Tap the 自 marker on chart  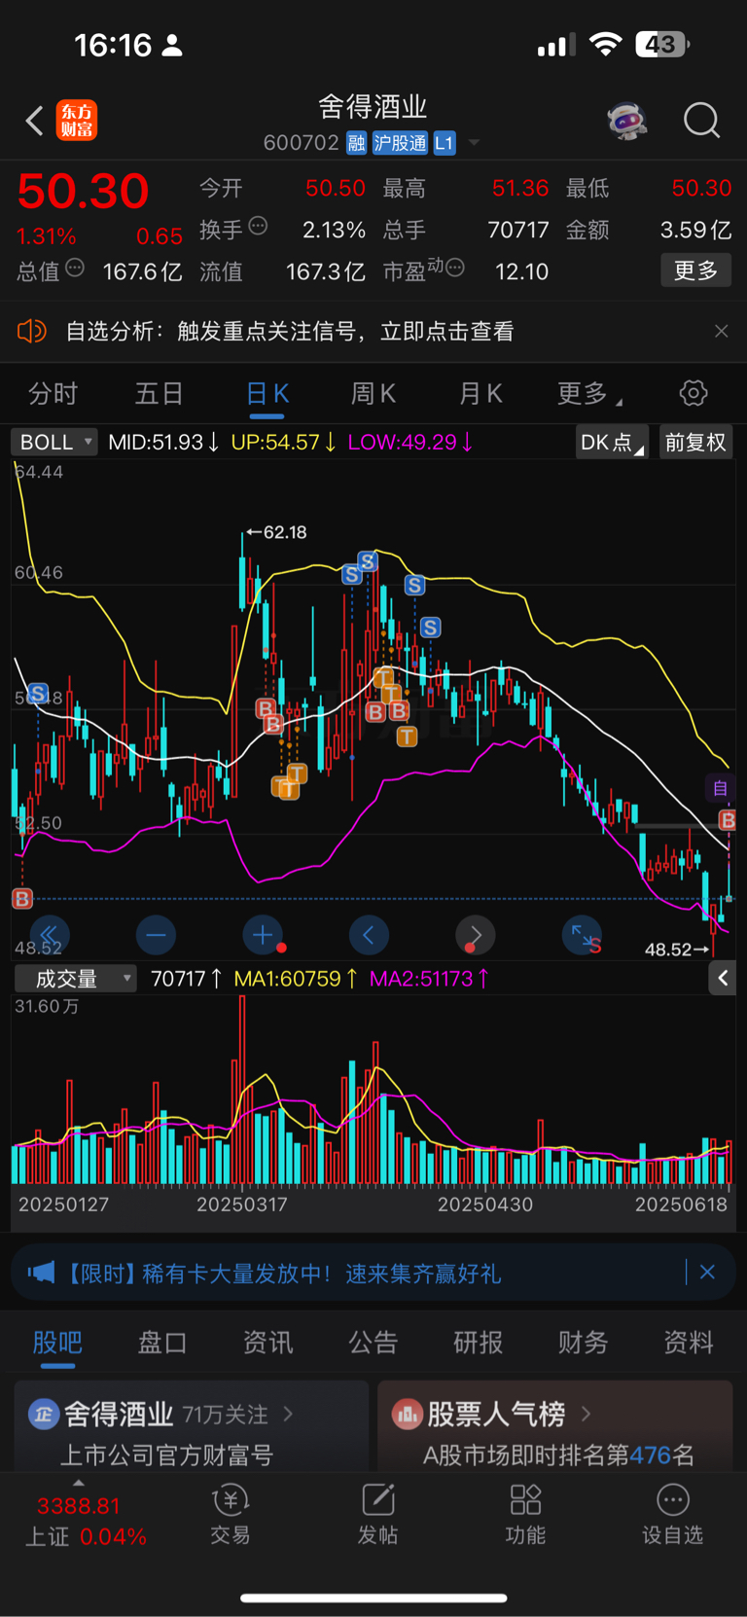pyautogui.click(x=720, y=788)
